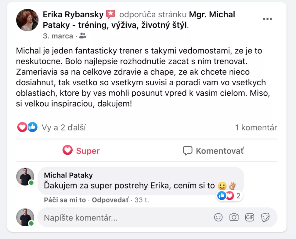Click the friends audience icon beside date
The image size is (296, 239).
pyautogui.click(x=82, y=36)
